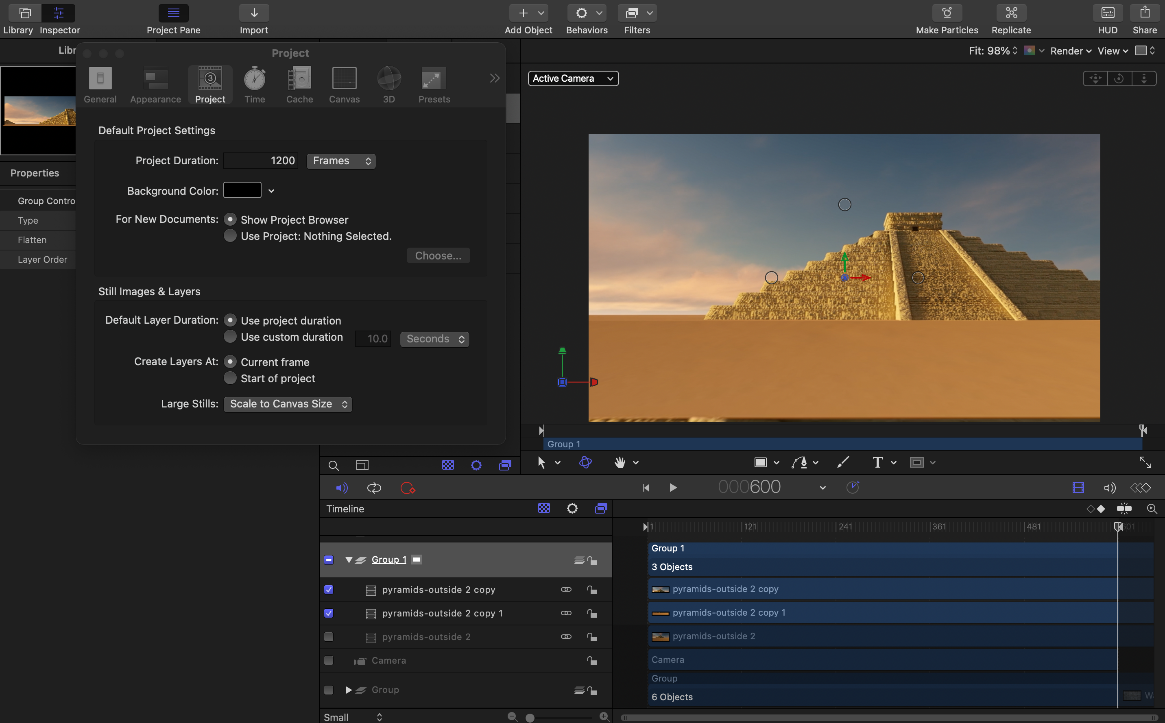1165x723 pixels.
Task: Open the HUD panel
Action: [x=1107, y=13]
